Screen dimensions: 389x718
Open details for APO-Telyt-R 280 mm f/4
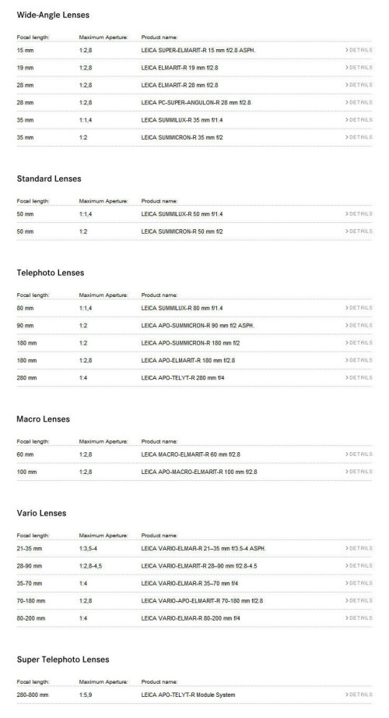click(359, 378)
